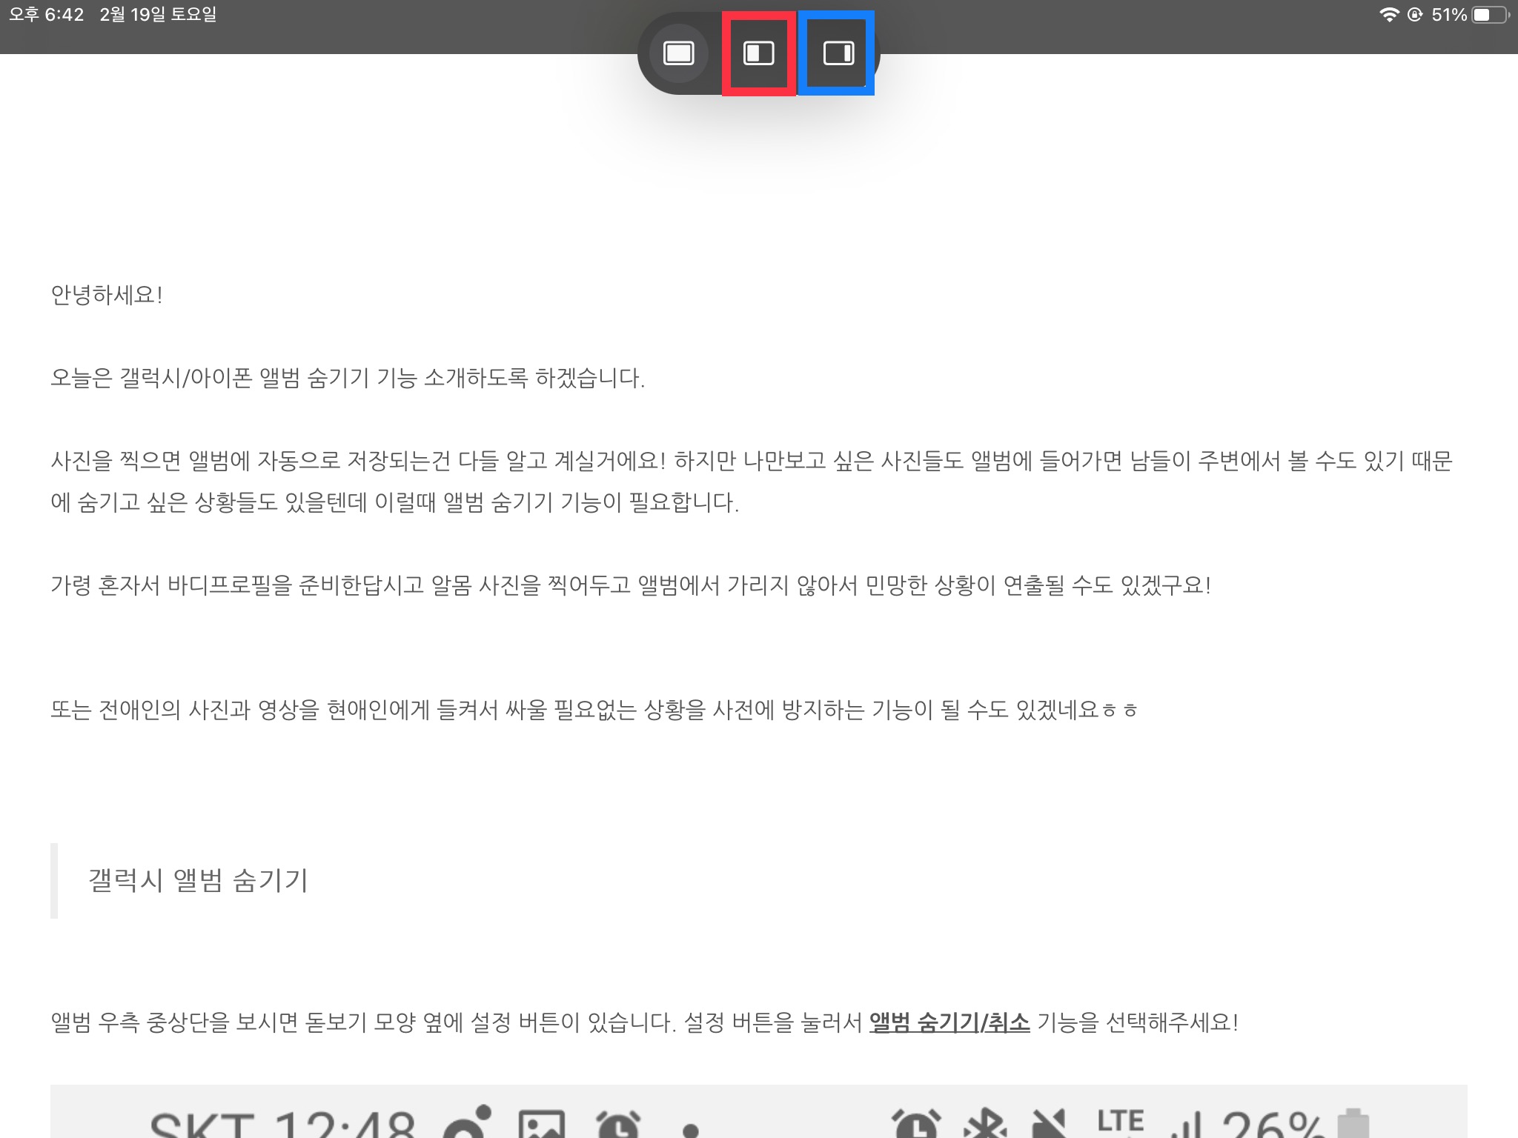Tap the sentence starting with 오늘은 갤럭시/아이폰
Image resolution: width=1518 pixels, height=1138 pixels.
(347, 378)
